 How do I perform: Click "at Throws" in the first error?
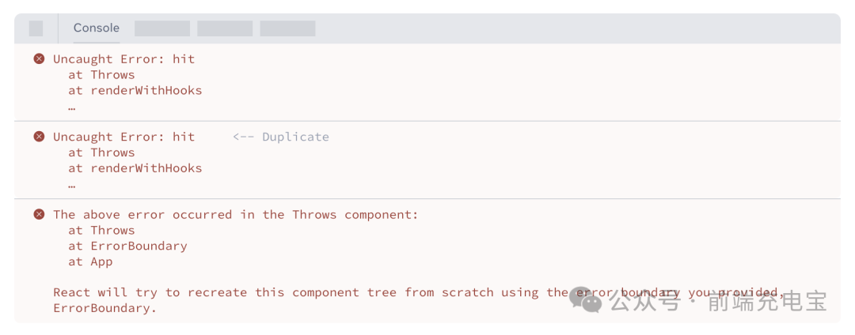pyautogui.click(x=101, y=74)
